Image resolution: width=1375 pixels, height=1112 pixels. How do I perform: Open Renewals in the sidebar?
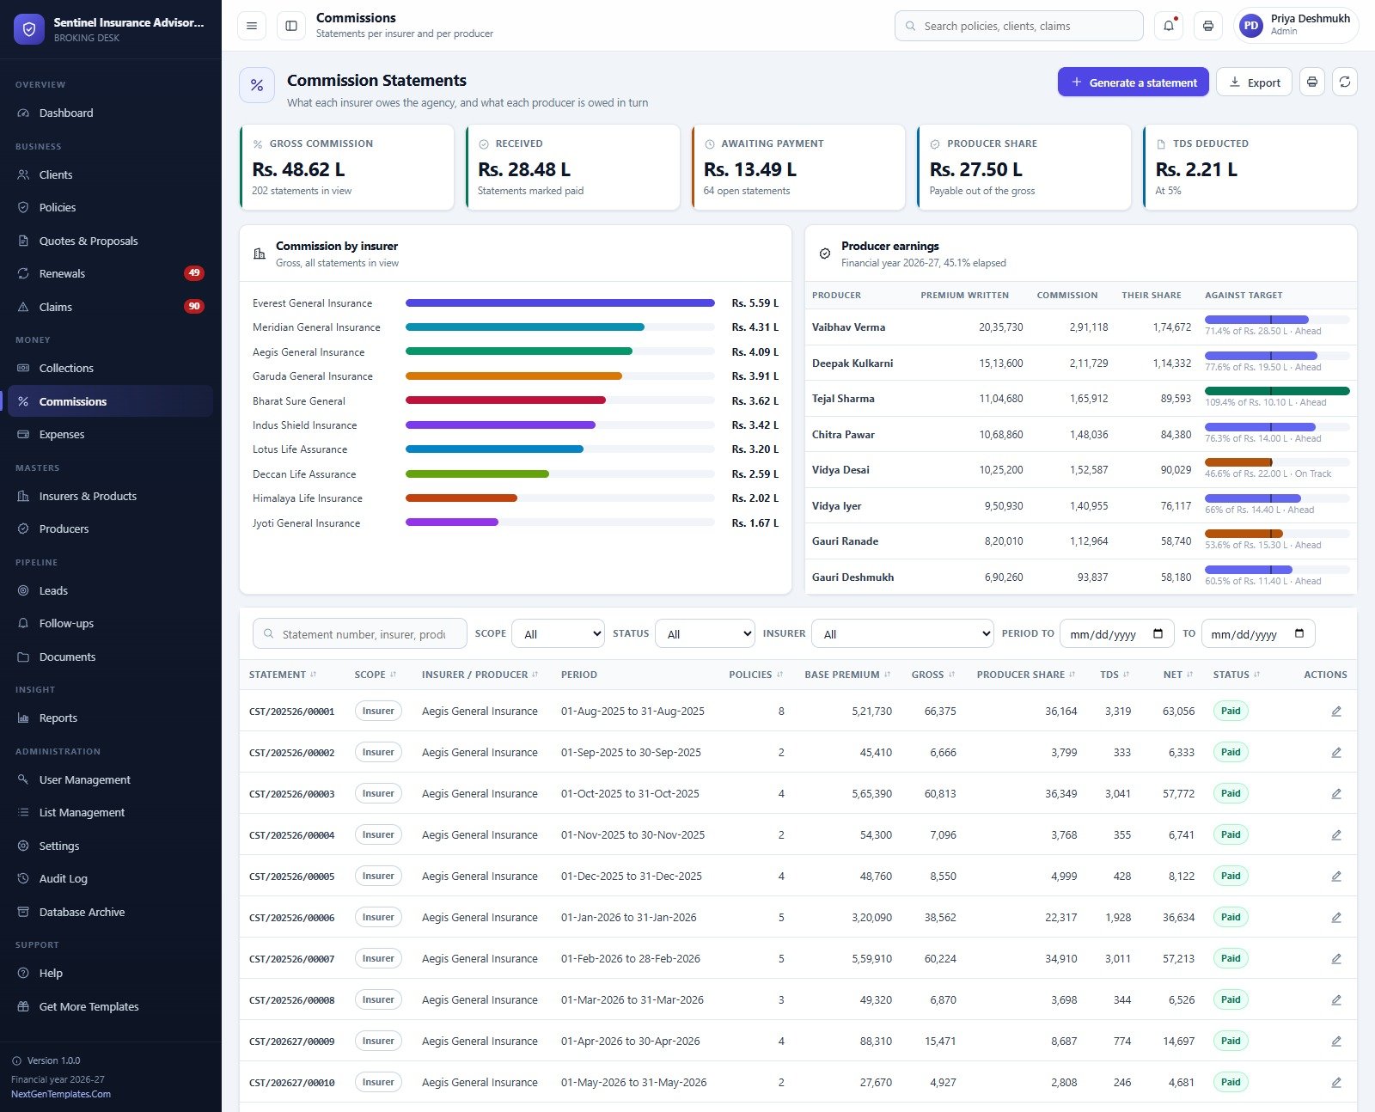pyautogui.click(x=110, y=274)
